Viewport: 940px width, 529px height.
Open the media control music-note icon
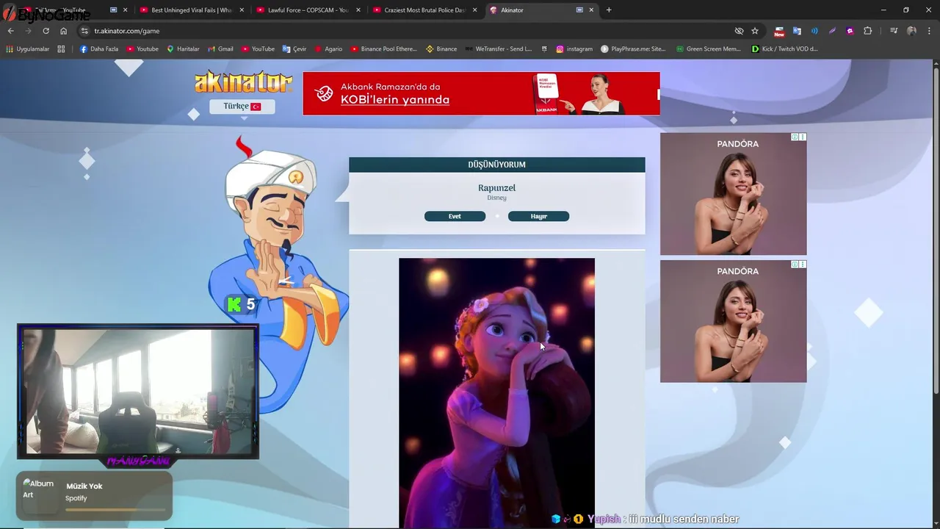(x=894, y=31)
